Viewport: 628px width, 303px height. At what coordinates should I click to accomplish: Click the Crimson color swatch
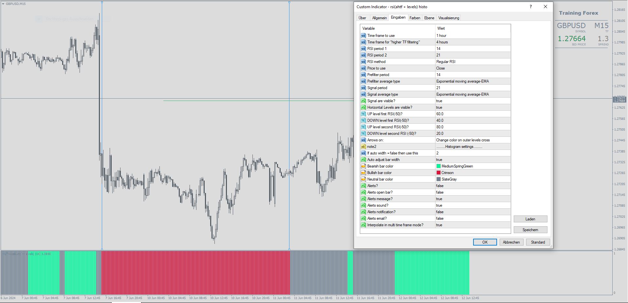438,173
